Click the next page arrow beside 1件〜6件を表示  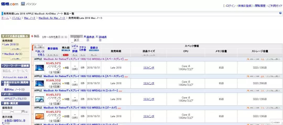click(66, 37)
